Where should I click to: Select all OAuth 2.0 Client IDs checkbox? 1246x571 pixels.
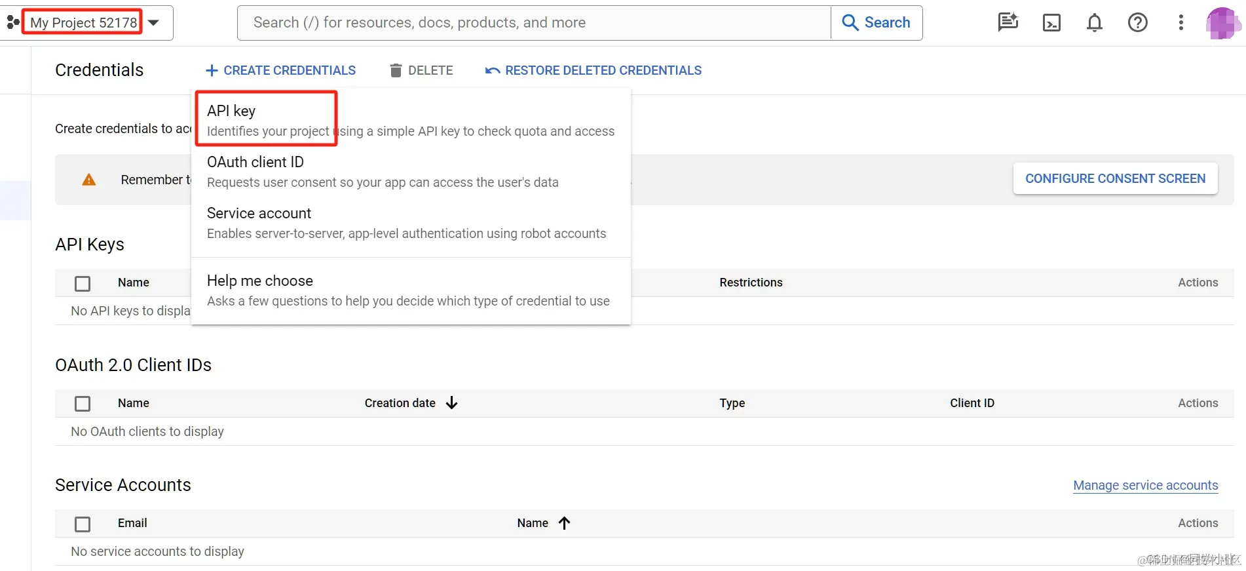(83, 404)
